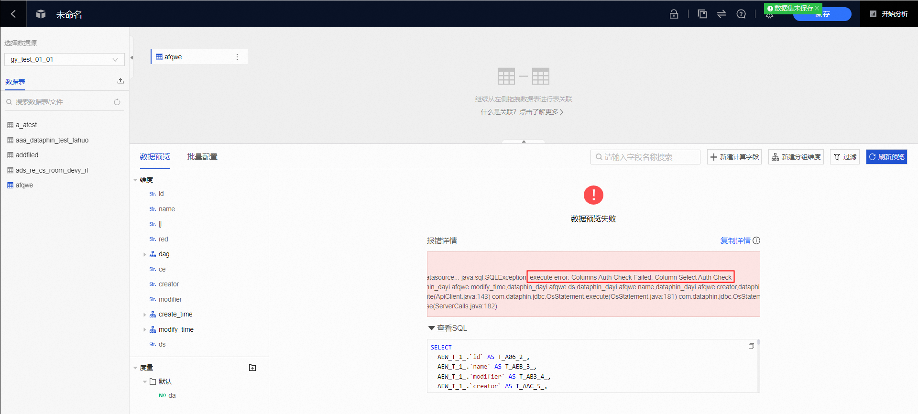918x414 pixels.
Task: Expand the create_time dimension
Action: [x=145, y=315]
